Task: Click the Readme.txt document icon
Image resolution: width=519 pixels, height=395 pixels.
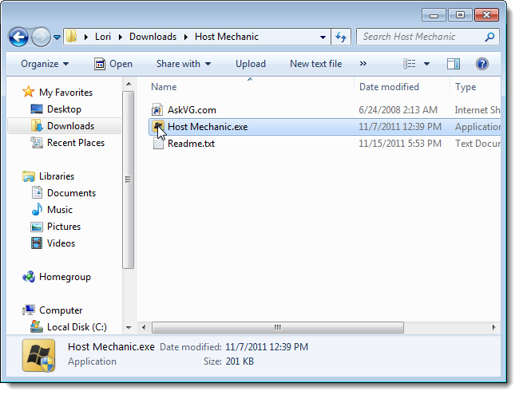Action: click(158, 144)
